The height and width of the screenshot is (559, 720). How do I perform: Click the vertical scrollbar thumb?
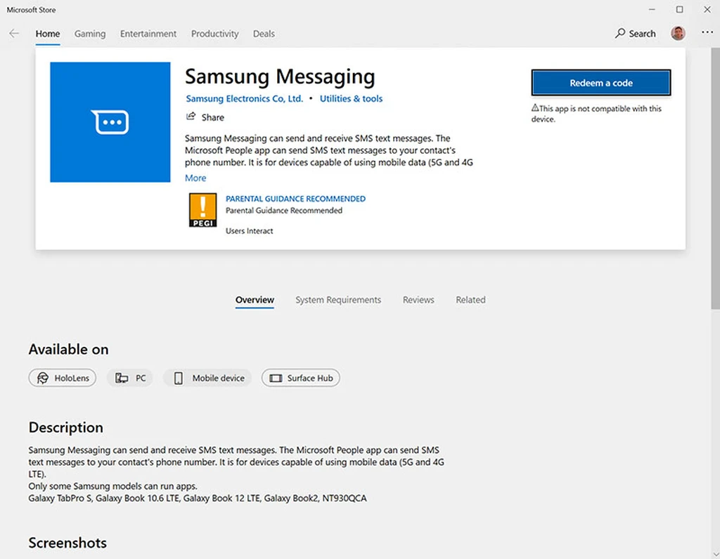pyautogui.click(x=715, y=179)
